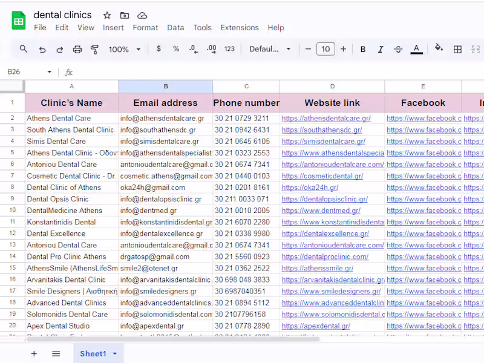
Task: Click the search magnifier icon in toolbar
Action: [24, 49]
